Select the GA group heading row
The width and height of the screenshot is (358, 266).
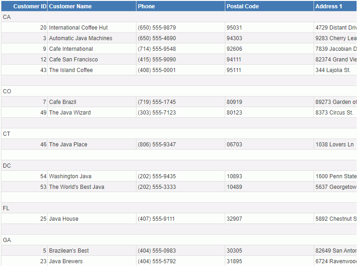[x=7, y=240]
